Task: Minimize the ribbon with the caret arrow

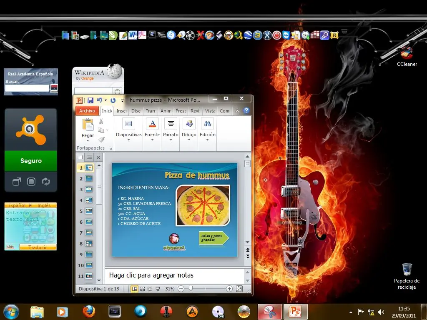Action: click(x=237, y=111)
